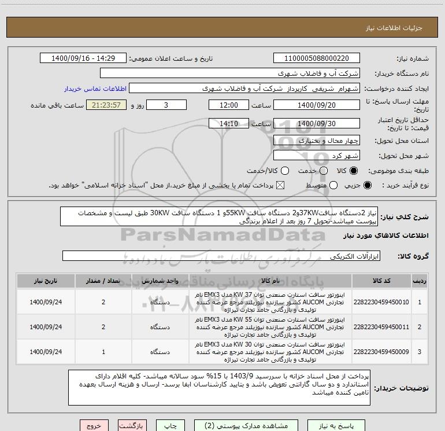Click the announcement date field 1400/09/16 - 14:29

pos(83,58)
